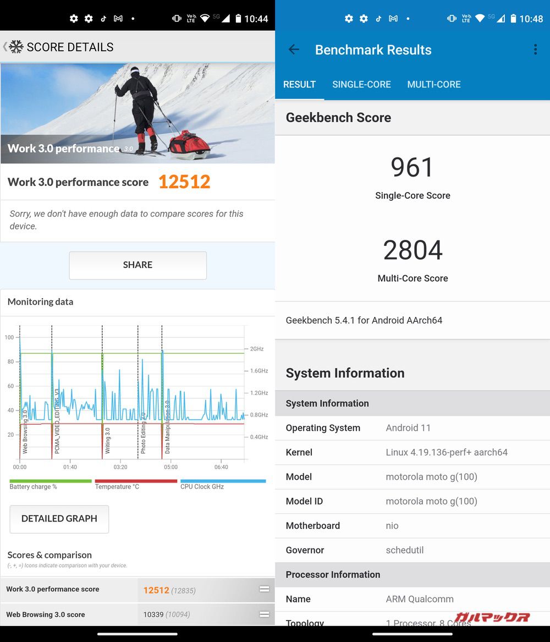Tap the first settings gear in left status bar
The width and height of the screenshot is (550, 642).
[x=74, y=19]
